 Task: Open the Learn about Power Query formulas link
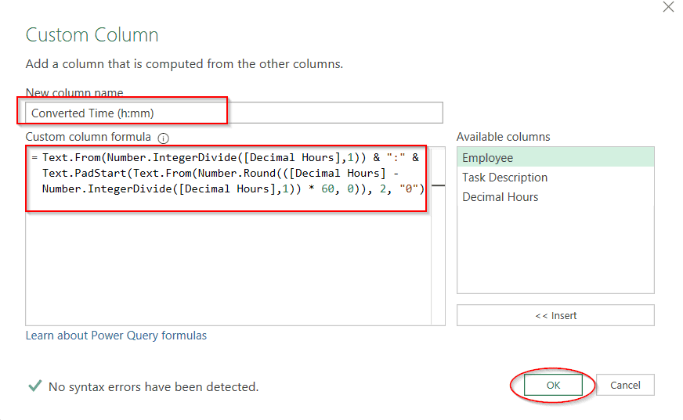pyautogui.click(x=116, y=336)
